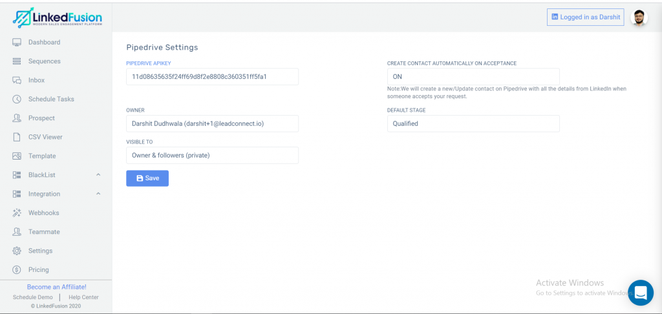The height and width of the screenshot is (314, 662).
Task: Open the Inbox section
Action: pos(36,80)
